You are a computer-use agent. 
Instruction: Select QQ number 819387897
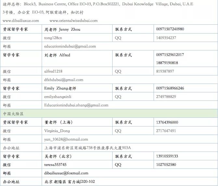pyautogui.click(x=165, y=71)
